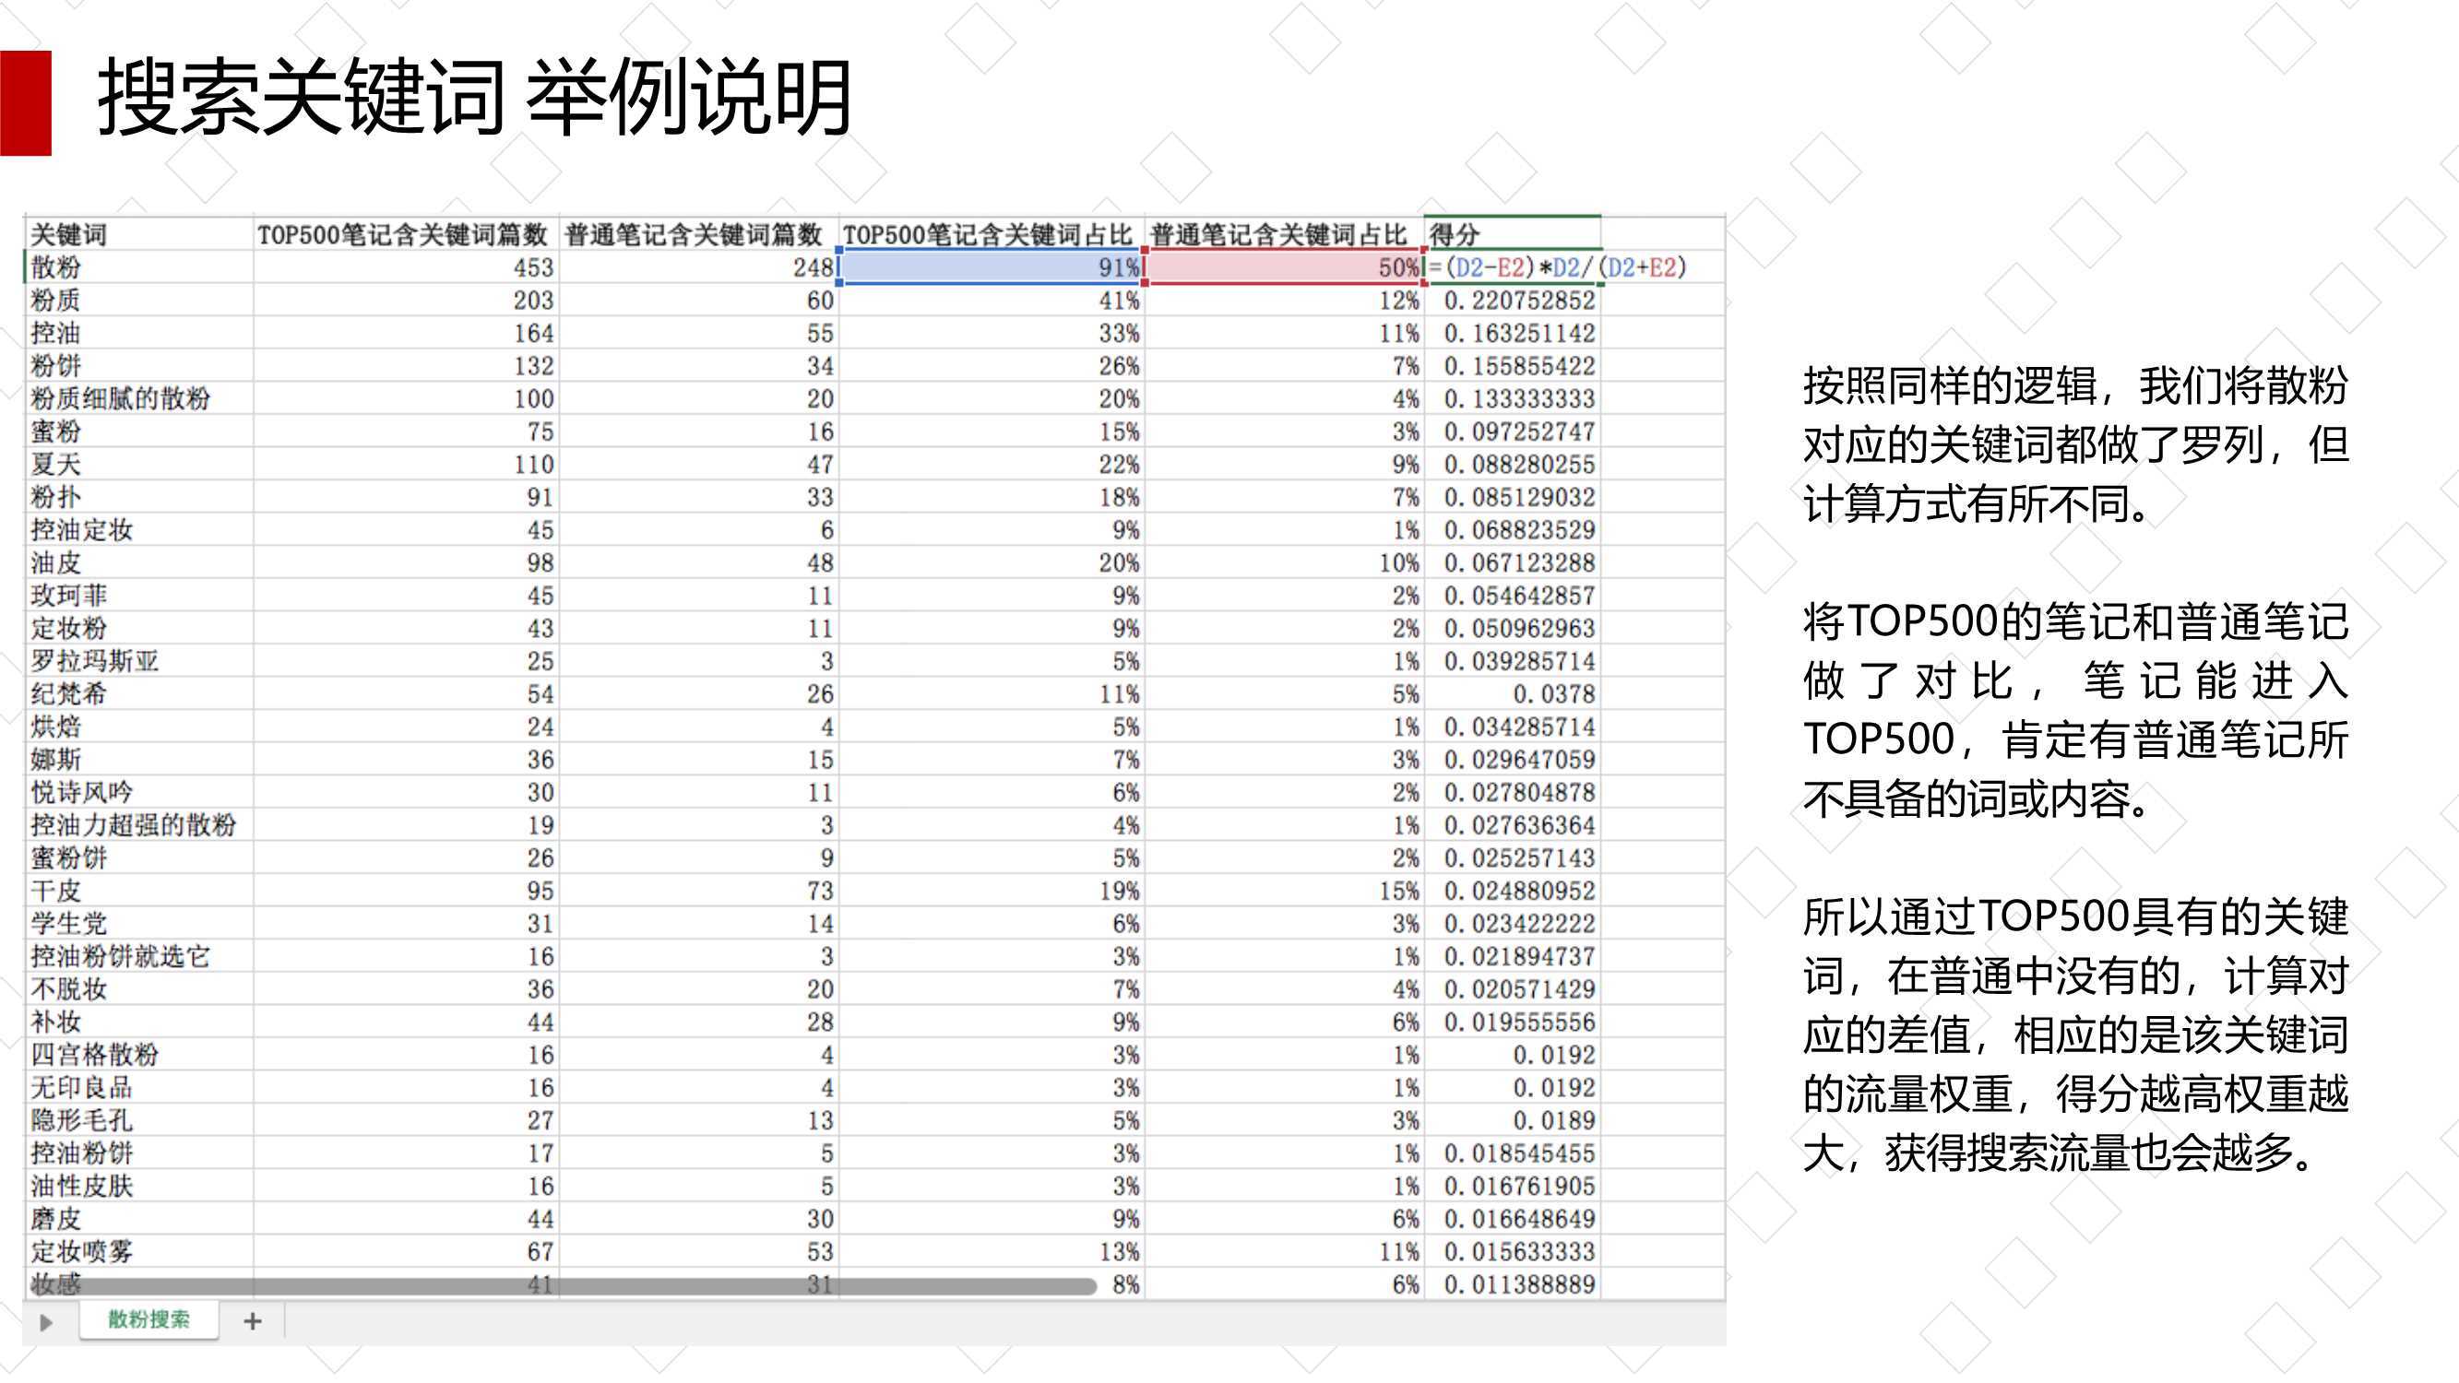Select the 得分 header cell
Viewport: 2459px width, 1383px height.
(1512, 235)
